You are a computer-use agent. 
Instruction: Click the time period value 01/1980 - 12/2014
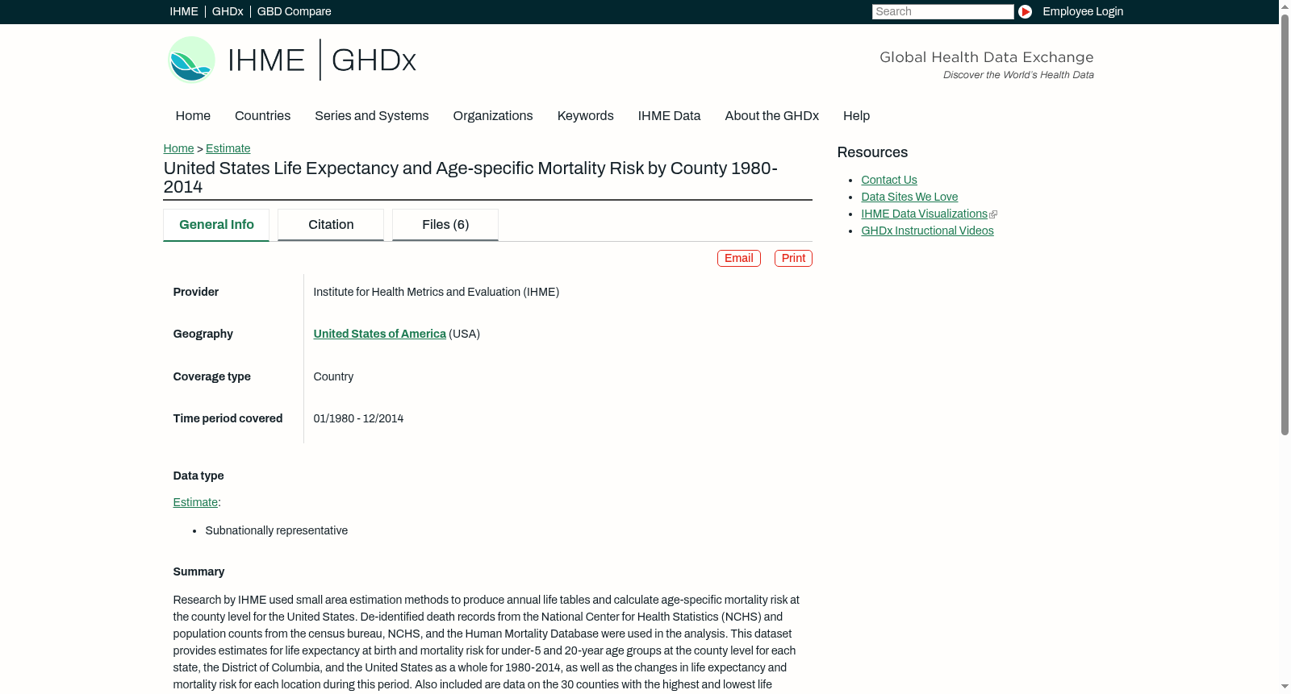pyautogui.click(x=358, y=418)
